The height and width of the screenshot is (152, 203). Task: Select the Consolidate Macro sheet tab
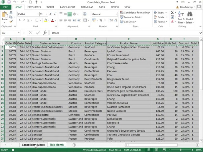coord(33,145)
